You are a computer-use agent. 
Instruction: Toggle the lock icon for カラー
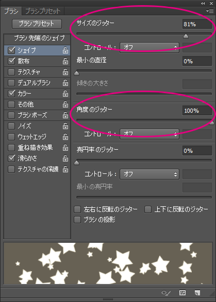tap(65, 94)
